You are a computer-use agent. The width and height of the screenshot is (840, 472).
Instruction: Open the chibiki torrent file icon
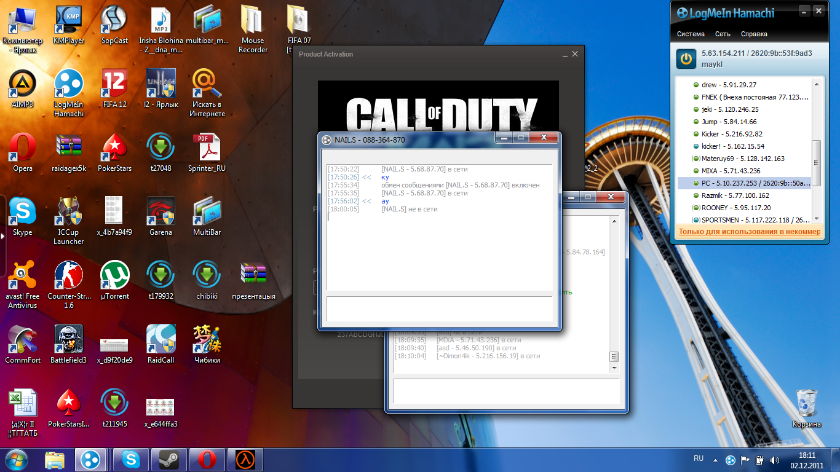coord(207,280)
